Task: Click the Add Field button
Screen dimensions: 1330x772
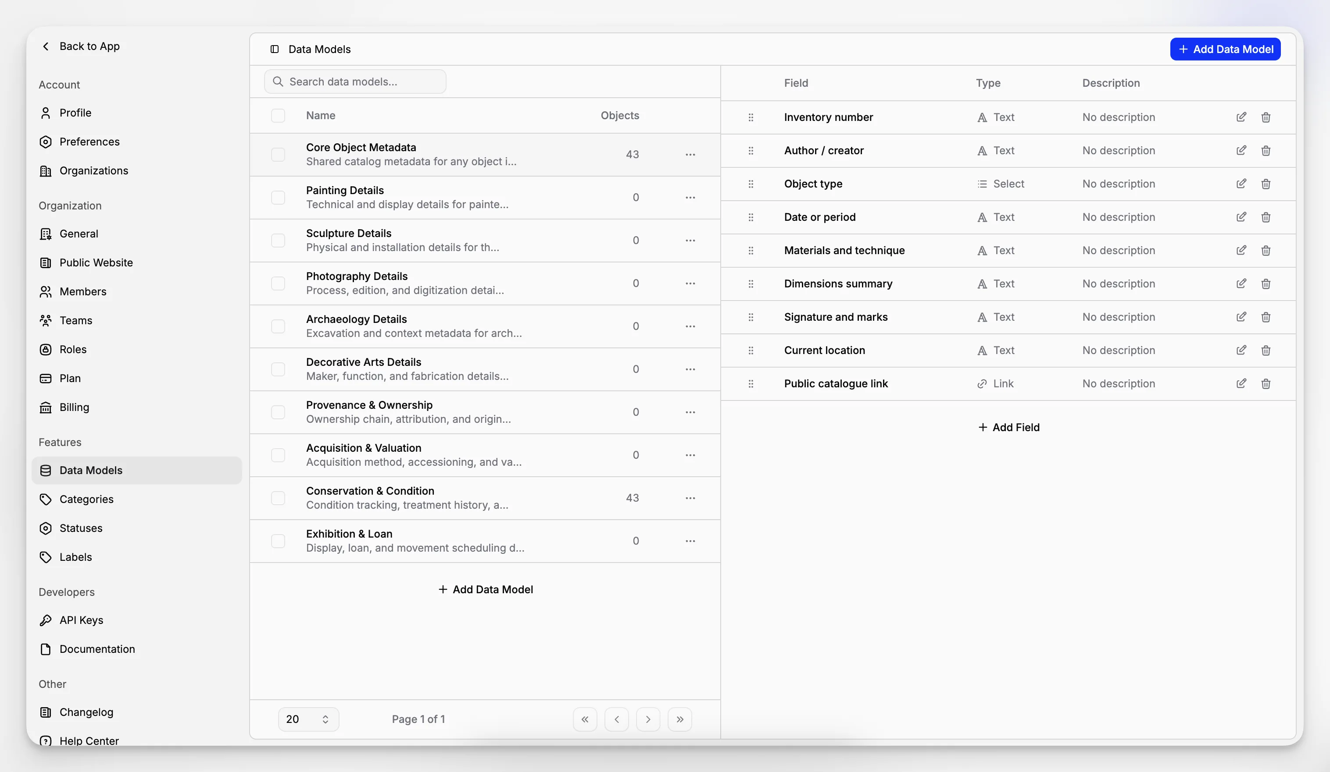Action: coord(1008,427)
